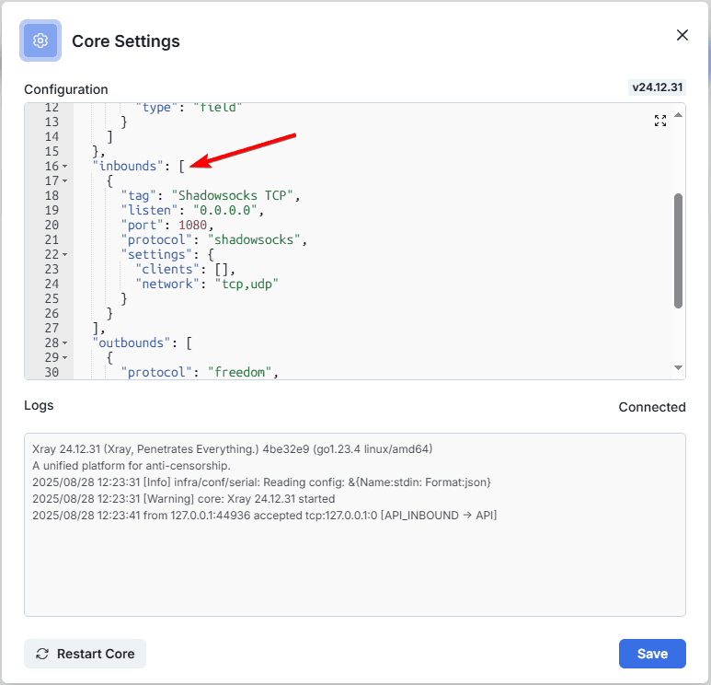This screenshot has height=685, width=711.
Task: Click the Connected status label
Action: [651, 407]
